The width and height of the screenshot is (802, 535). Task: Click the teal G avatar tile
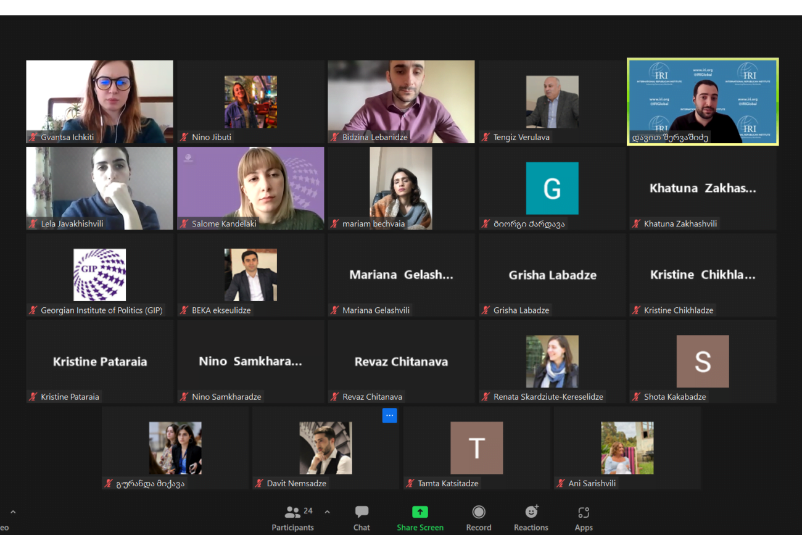pyautogui.click(x=552, y=188)
